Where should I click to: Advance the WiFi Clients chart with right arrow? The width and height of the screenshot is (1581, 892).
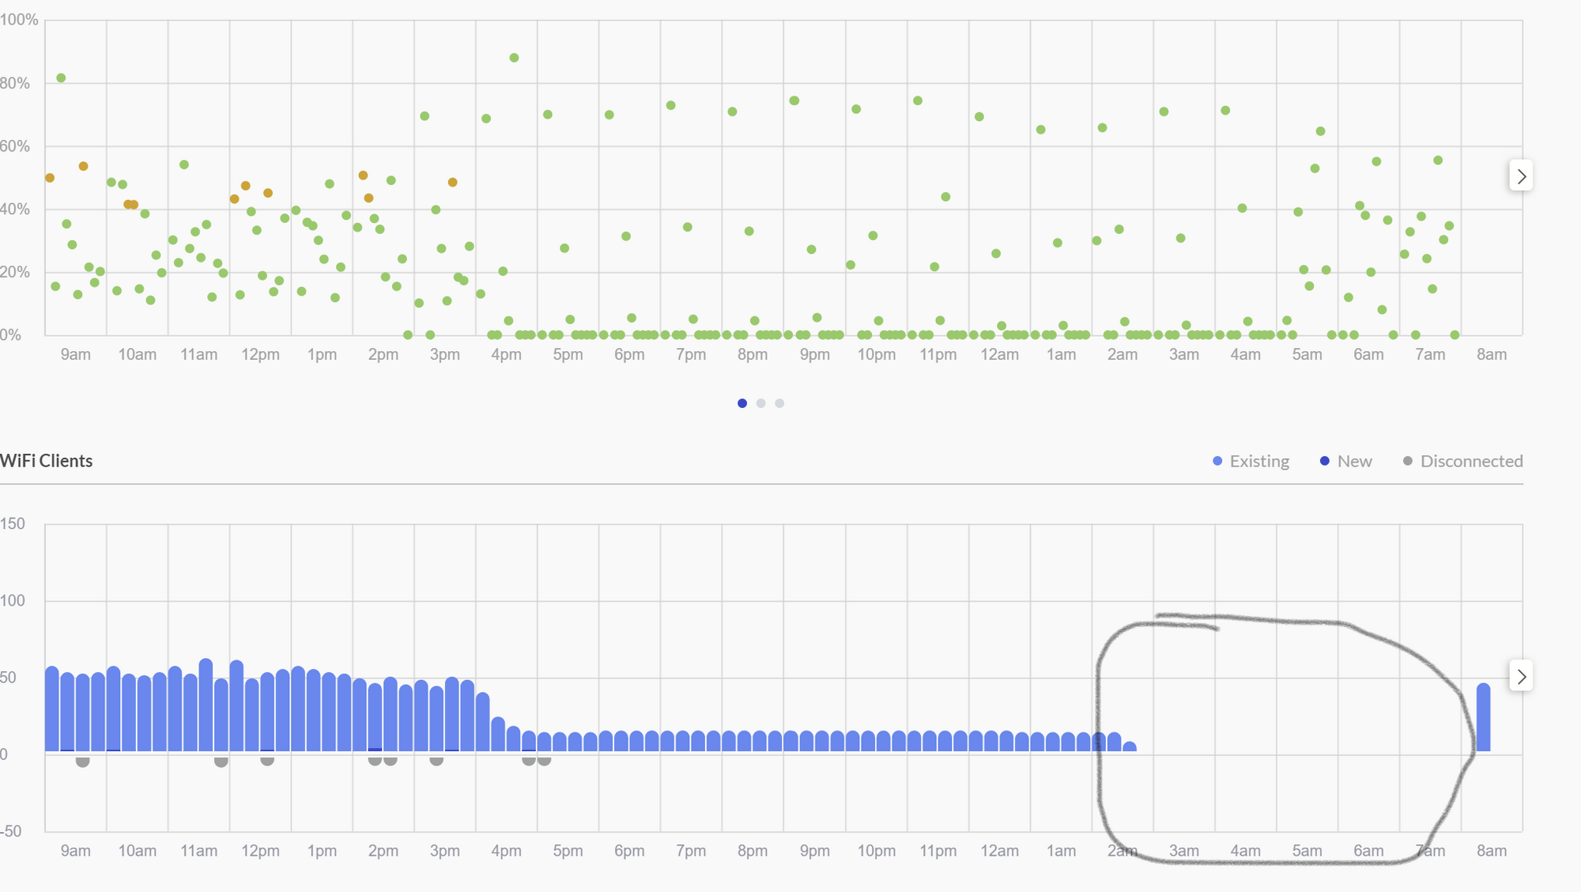[x=1521, y=676]
